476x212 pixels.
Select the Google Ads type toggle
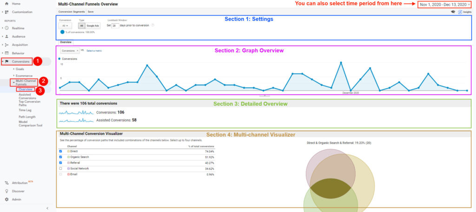click(93, 26)
